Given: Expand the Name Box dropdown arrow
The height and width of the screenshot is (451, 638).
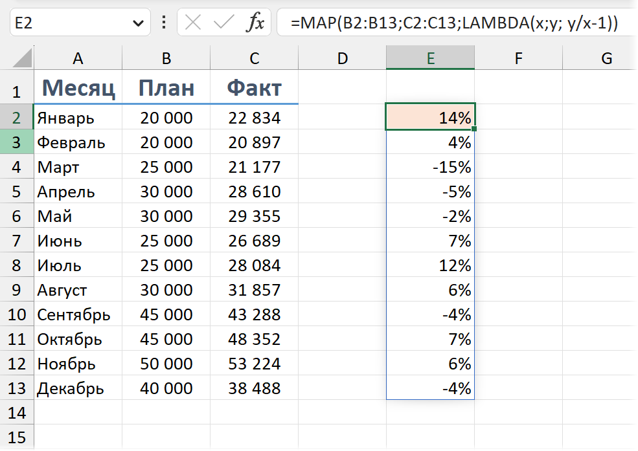Looking at the screenshot, I should (139, 23).
